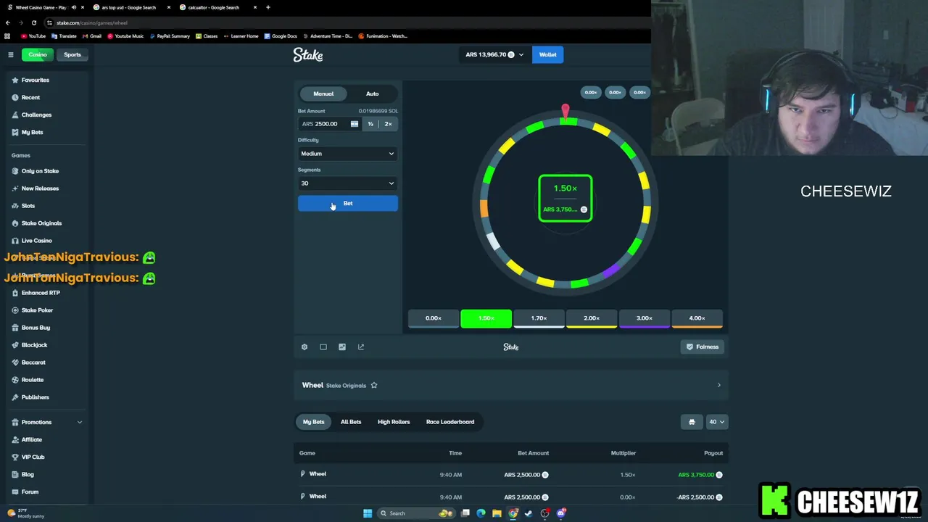Double the bet with 2× button

(389, 124)
